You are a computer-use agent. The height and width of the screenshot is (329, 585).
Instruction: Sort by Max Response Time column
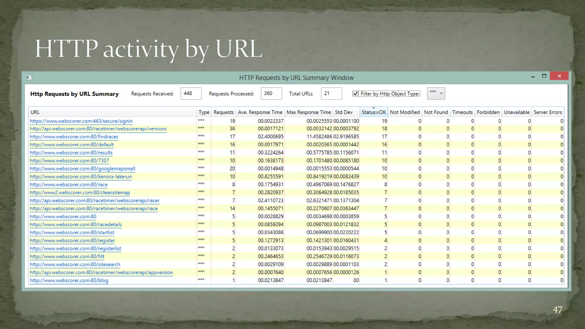pos(308,112)
